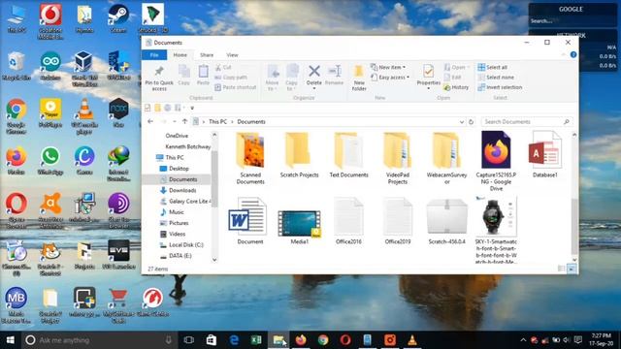Select the Database1 Access file

click(545, 154)
